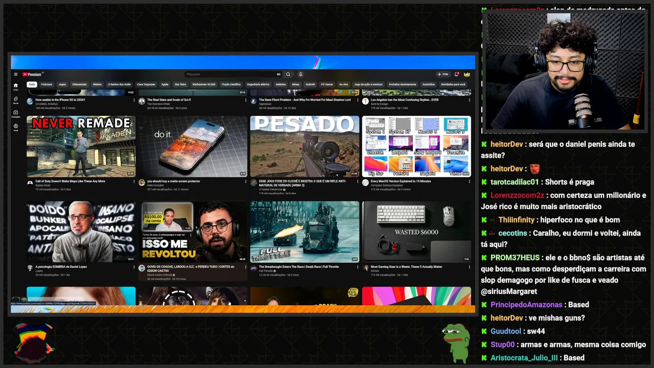Open 'Call of Duty Doesn't Make Maps' title

coord(71,181)
